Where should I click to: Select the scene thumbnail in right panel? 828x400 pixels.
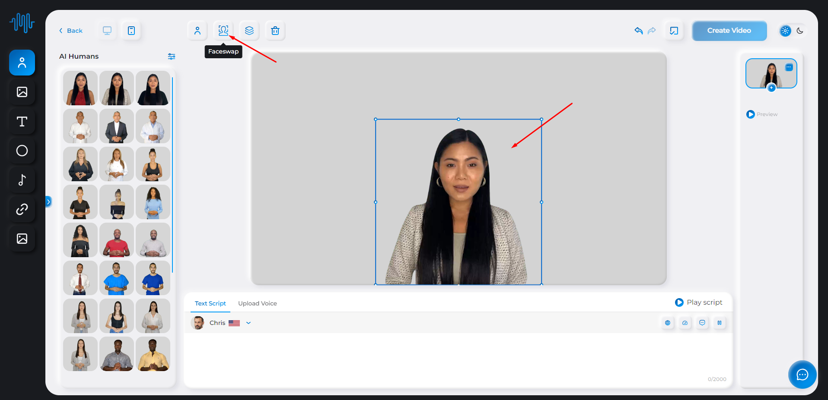coord(771,73)
